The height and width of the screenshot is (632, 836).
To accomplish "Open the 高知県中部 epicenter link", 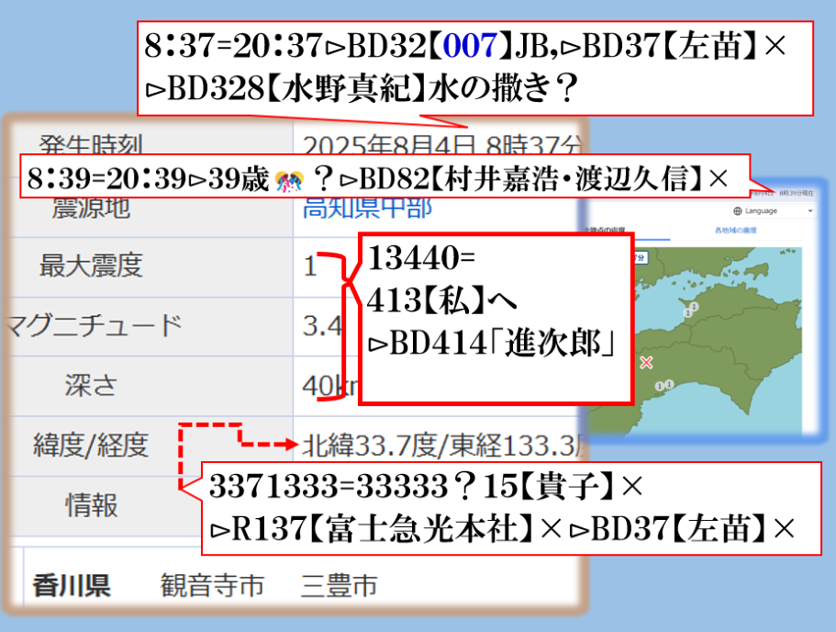I will pyautogui.click(x=367, y=208).
